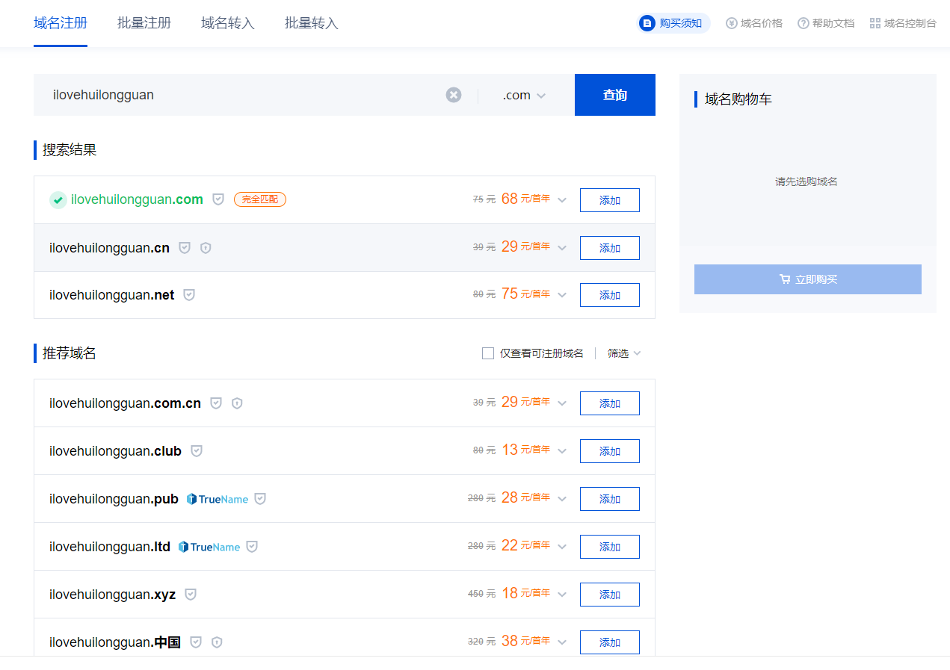
Task: Open the .com suffix dropdown
Action: pos(525,96)
